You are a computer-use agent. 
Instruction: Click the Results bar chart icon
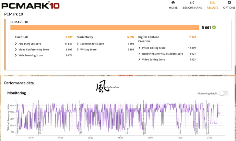coord(212,2)
